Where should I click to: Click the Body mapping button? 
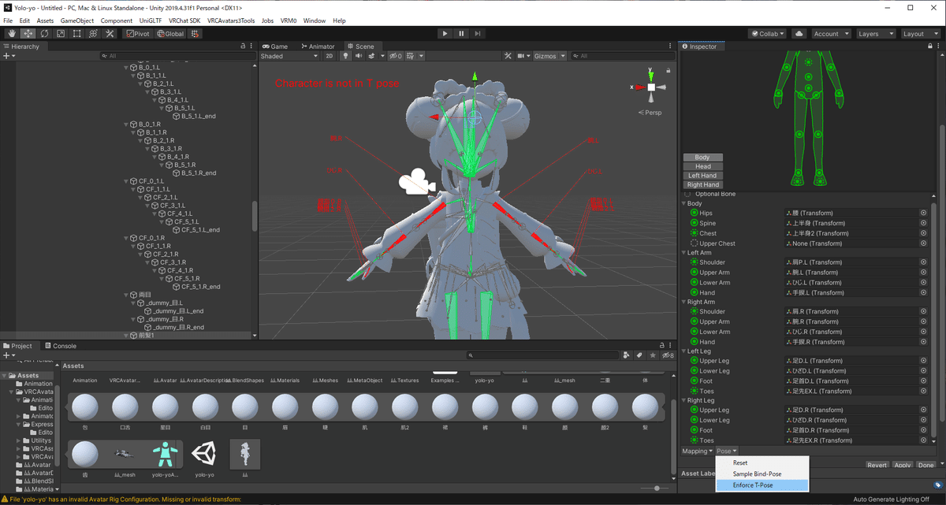702,158
